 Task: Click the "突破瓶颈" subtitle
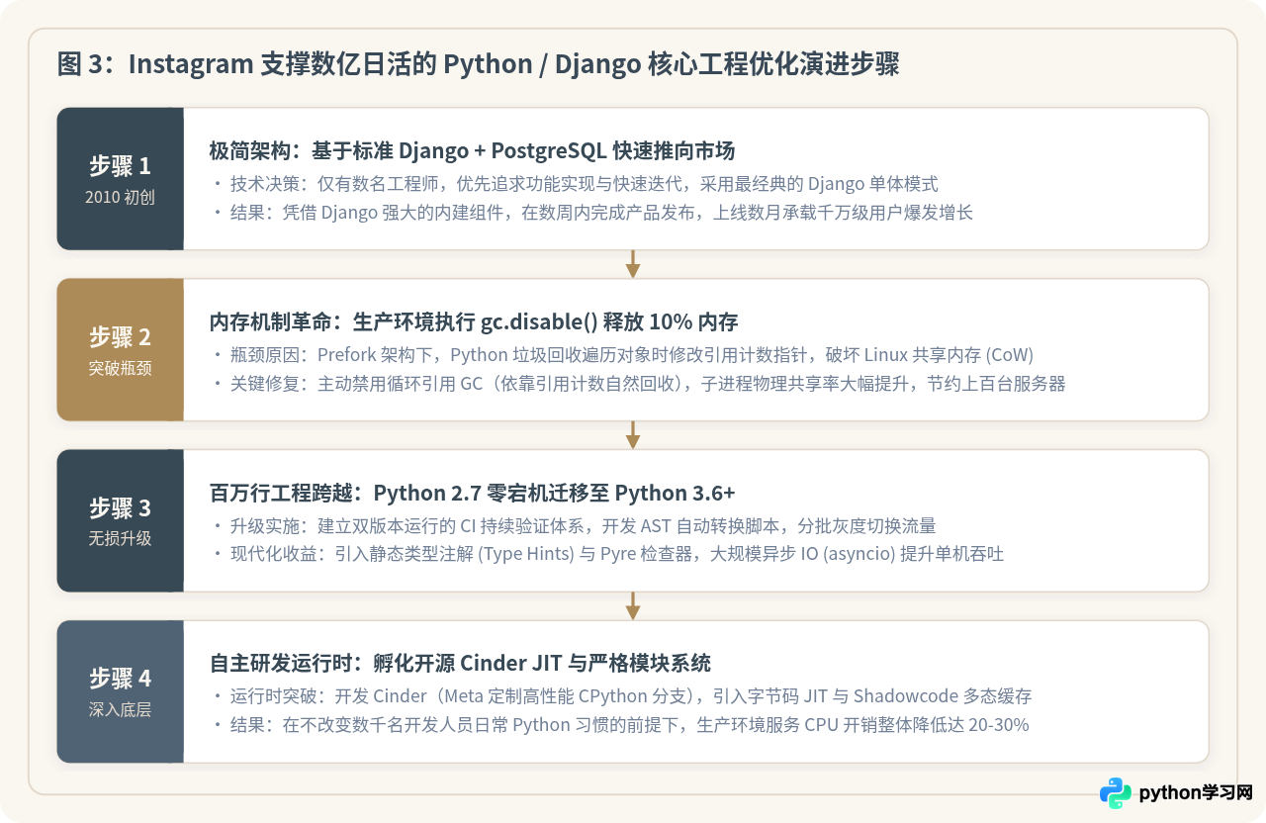[x=120, y=368]
